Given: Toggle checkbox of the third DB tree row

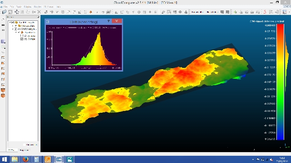Looking at the screenshot, I should (x=16, y=29).
